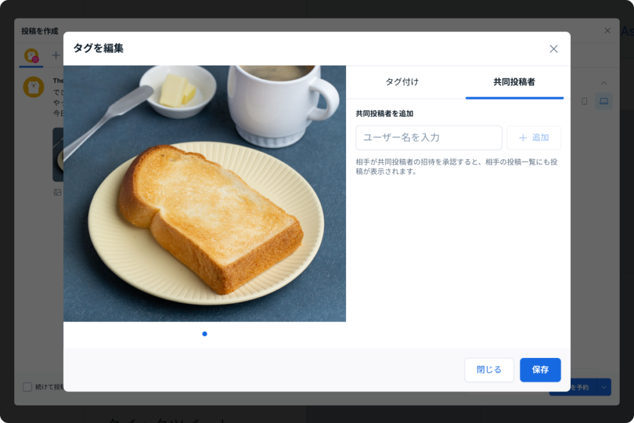The width and height of the screenshot is (634, 423).
Task: Click the 追加 button
Action: (x=534, y=137)
